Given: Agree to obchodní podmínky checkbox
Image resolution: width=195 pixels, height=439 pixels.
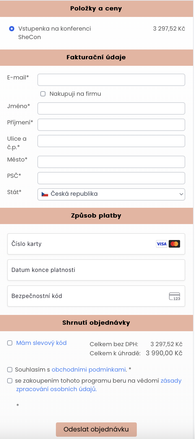Looking at the screenshot, I should [10, 370].
